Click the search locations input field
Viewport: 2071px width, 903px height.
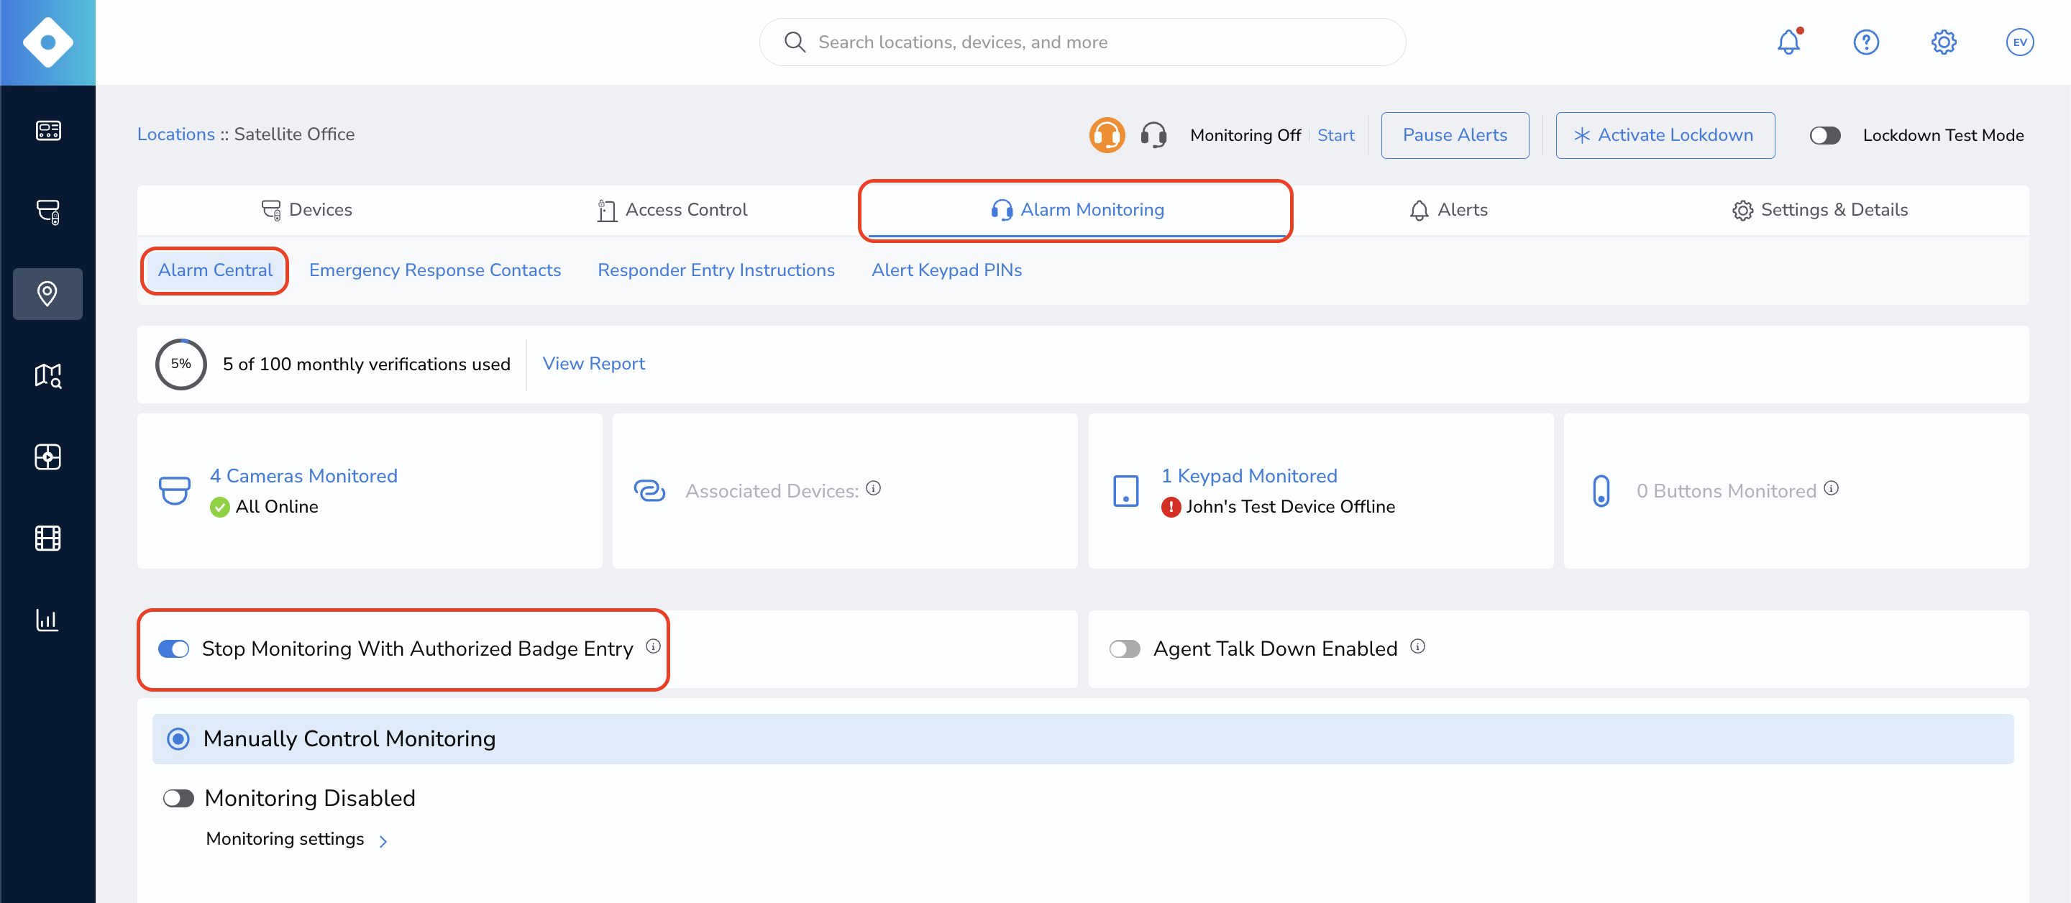tap(1082, 42)
